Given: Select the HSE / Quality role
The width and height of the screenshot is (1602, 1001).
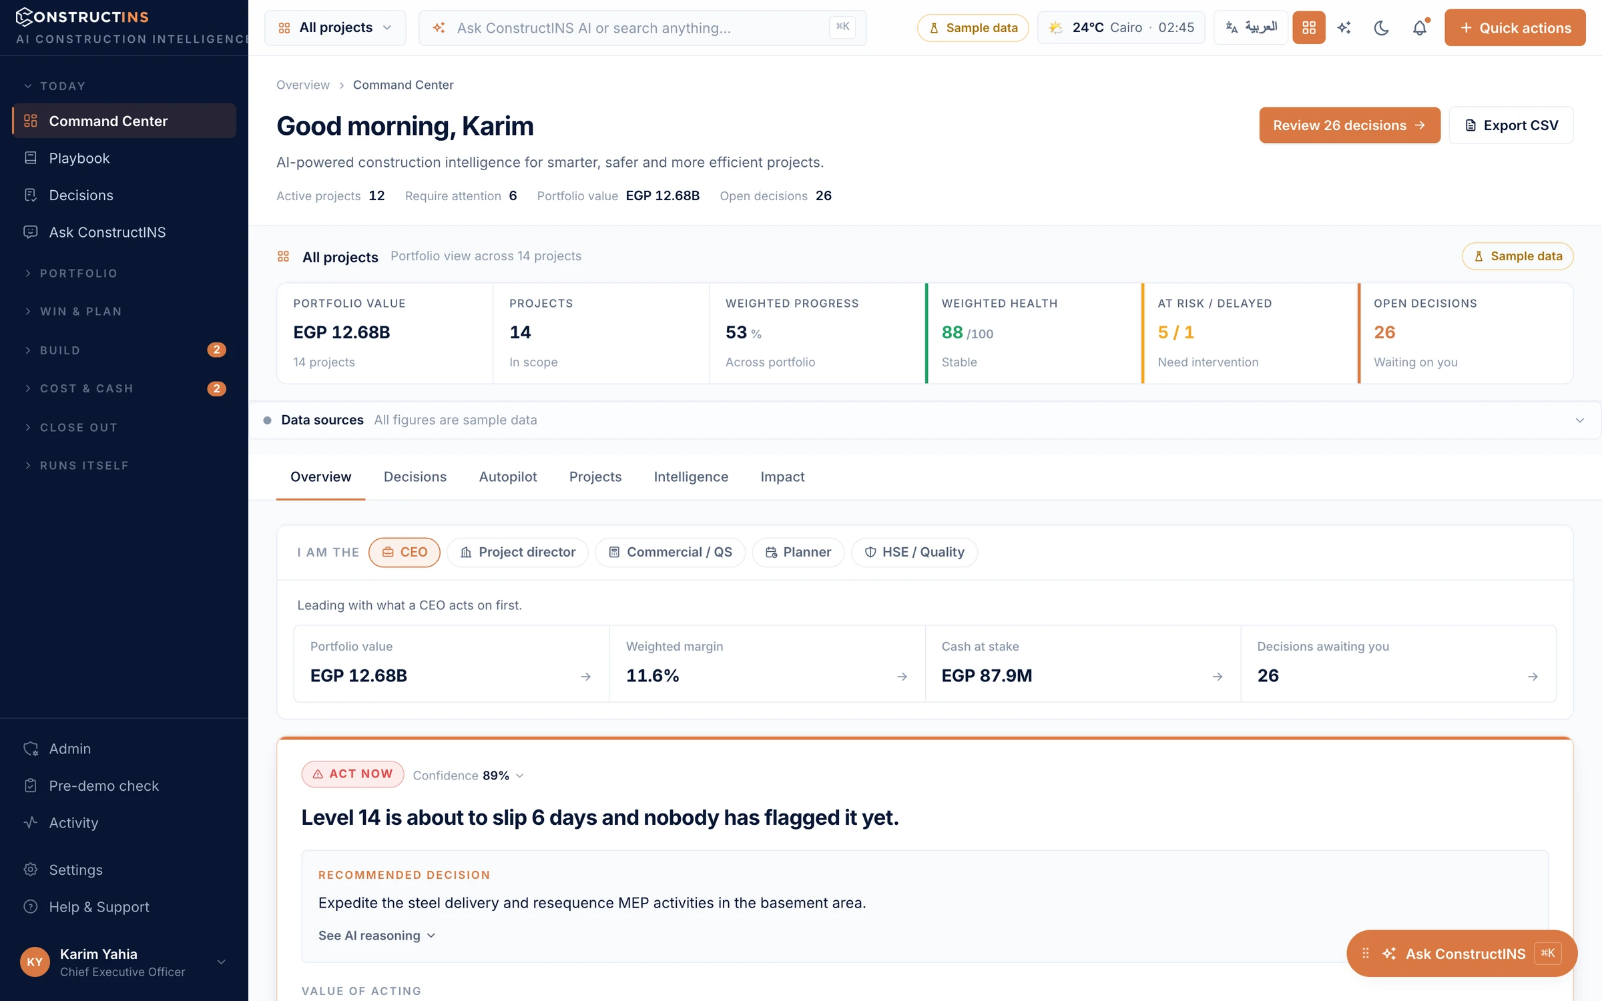Looking at the screenshot, I should pos(914,552).
